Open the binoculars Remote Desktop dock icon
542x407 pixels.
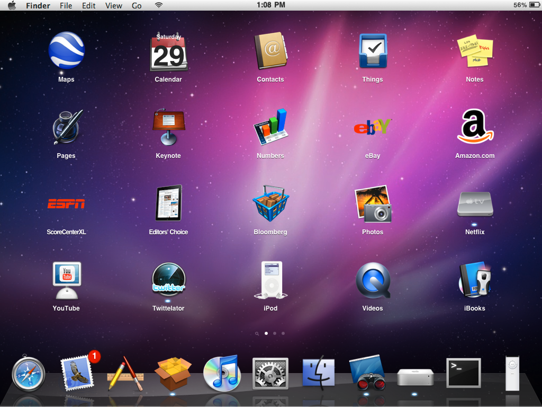pyautogui.click(x=368, y=373)
